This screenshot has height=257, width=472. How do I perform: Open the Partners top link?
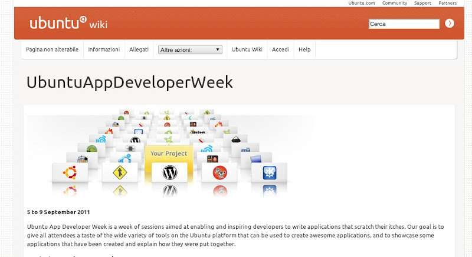tap(447, 3)
